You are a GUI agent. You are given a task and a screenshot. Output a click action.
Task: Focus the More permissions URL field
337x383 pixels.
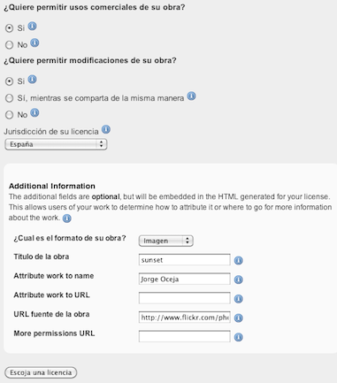coord(185,336)
